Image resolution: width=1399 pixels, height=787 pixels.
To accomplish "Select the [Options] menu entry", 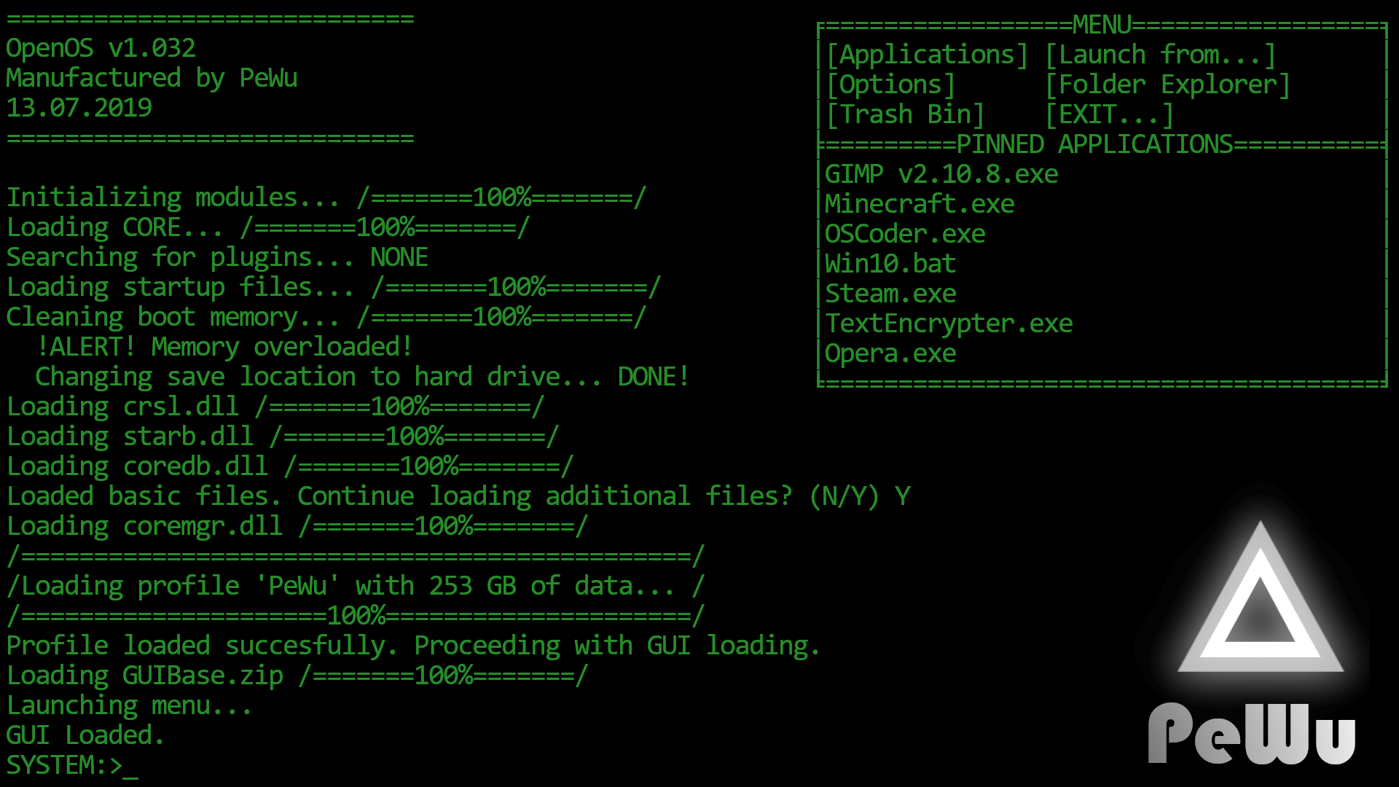I will click(890, 85).
